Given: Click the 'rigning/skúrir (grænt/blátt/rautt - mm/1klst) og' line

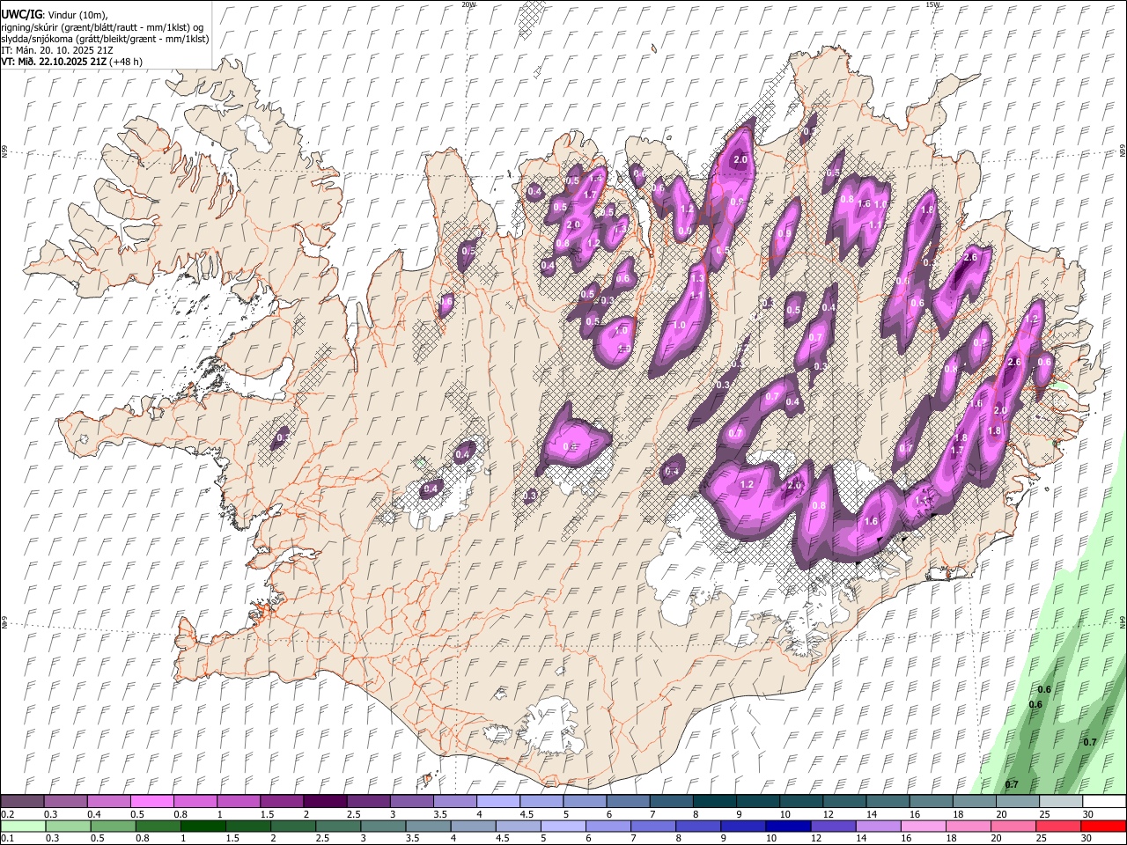Looking at the screenshot, I should [102, 27].
